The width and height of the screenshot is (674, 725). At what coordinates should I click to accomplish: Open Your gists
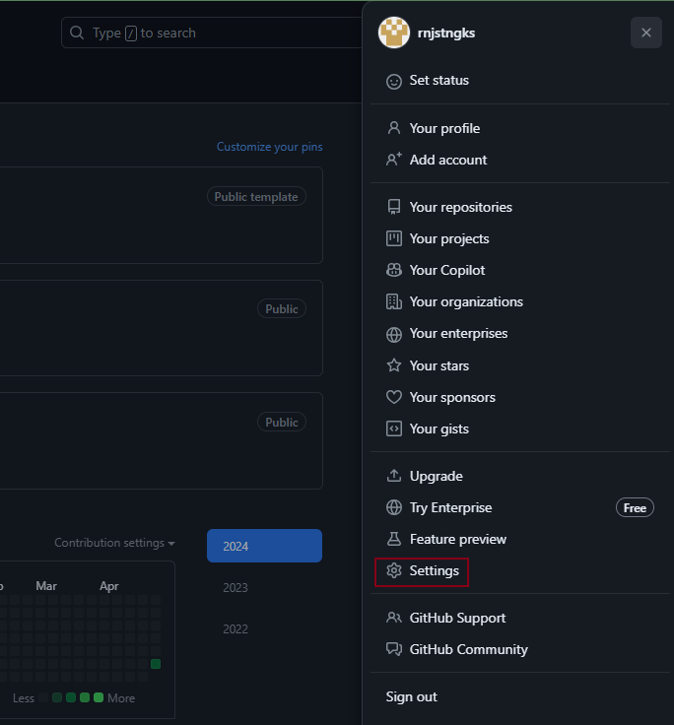[x=520, y=429]
